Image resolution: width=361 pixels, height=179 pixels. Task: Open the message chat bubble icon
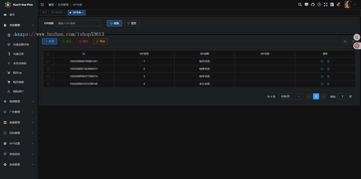[307, 5]
